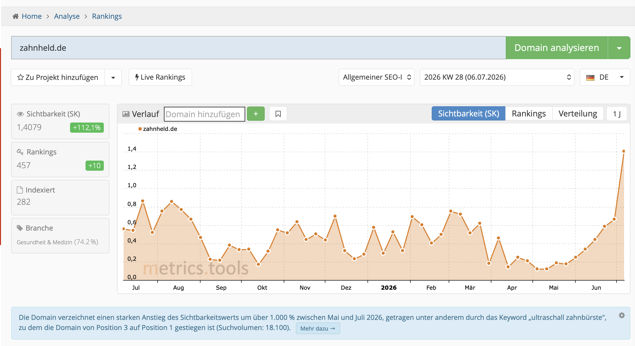This screenshot has height=346, width=635.
Task: Click Zu Projekt hinzufügen button
Action: (x=58, y=77)
